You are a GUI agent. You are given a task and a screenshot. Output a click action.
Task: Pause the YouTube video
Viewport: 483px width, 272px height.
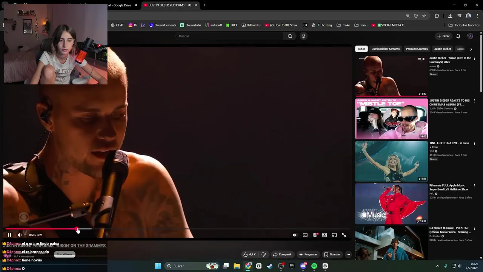9,235
